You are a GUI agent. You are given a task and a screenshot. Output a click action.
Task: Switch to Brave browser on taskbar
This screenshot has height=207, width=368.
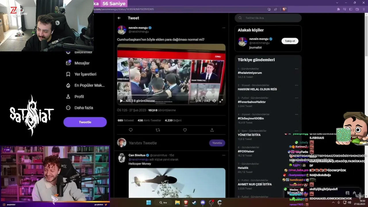click(x=186, y=202)
